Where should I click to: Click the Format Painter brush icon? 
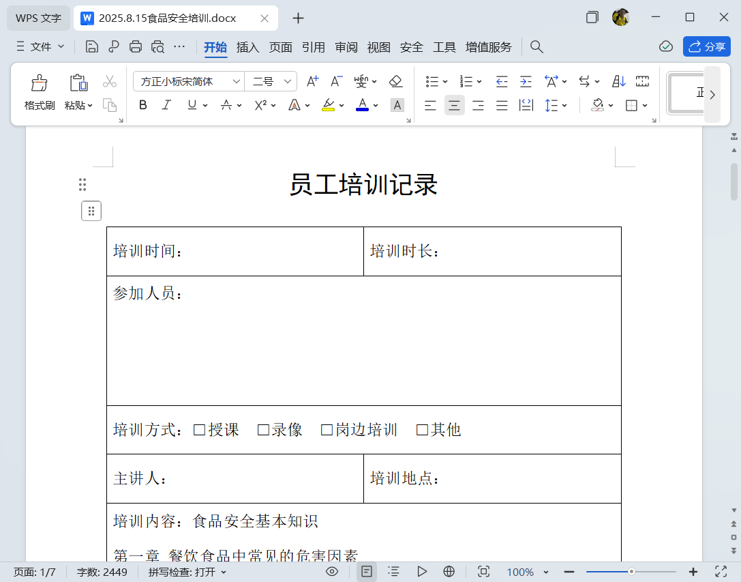click(40, 83)
